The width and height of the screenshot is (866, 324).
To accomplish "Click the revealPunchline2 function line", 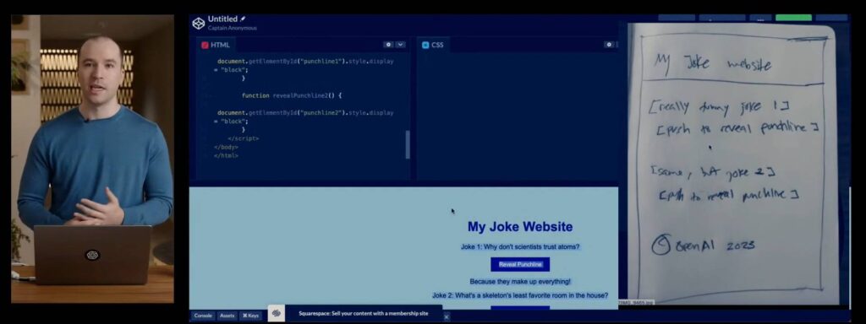I will click(292, 95).
